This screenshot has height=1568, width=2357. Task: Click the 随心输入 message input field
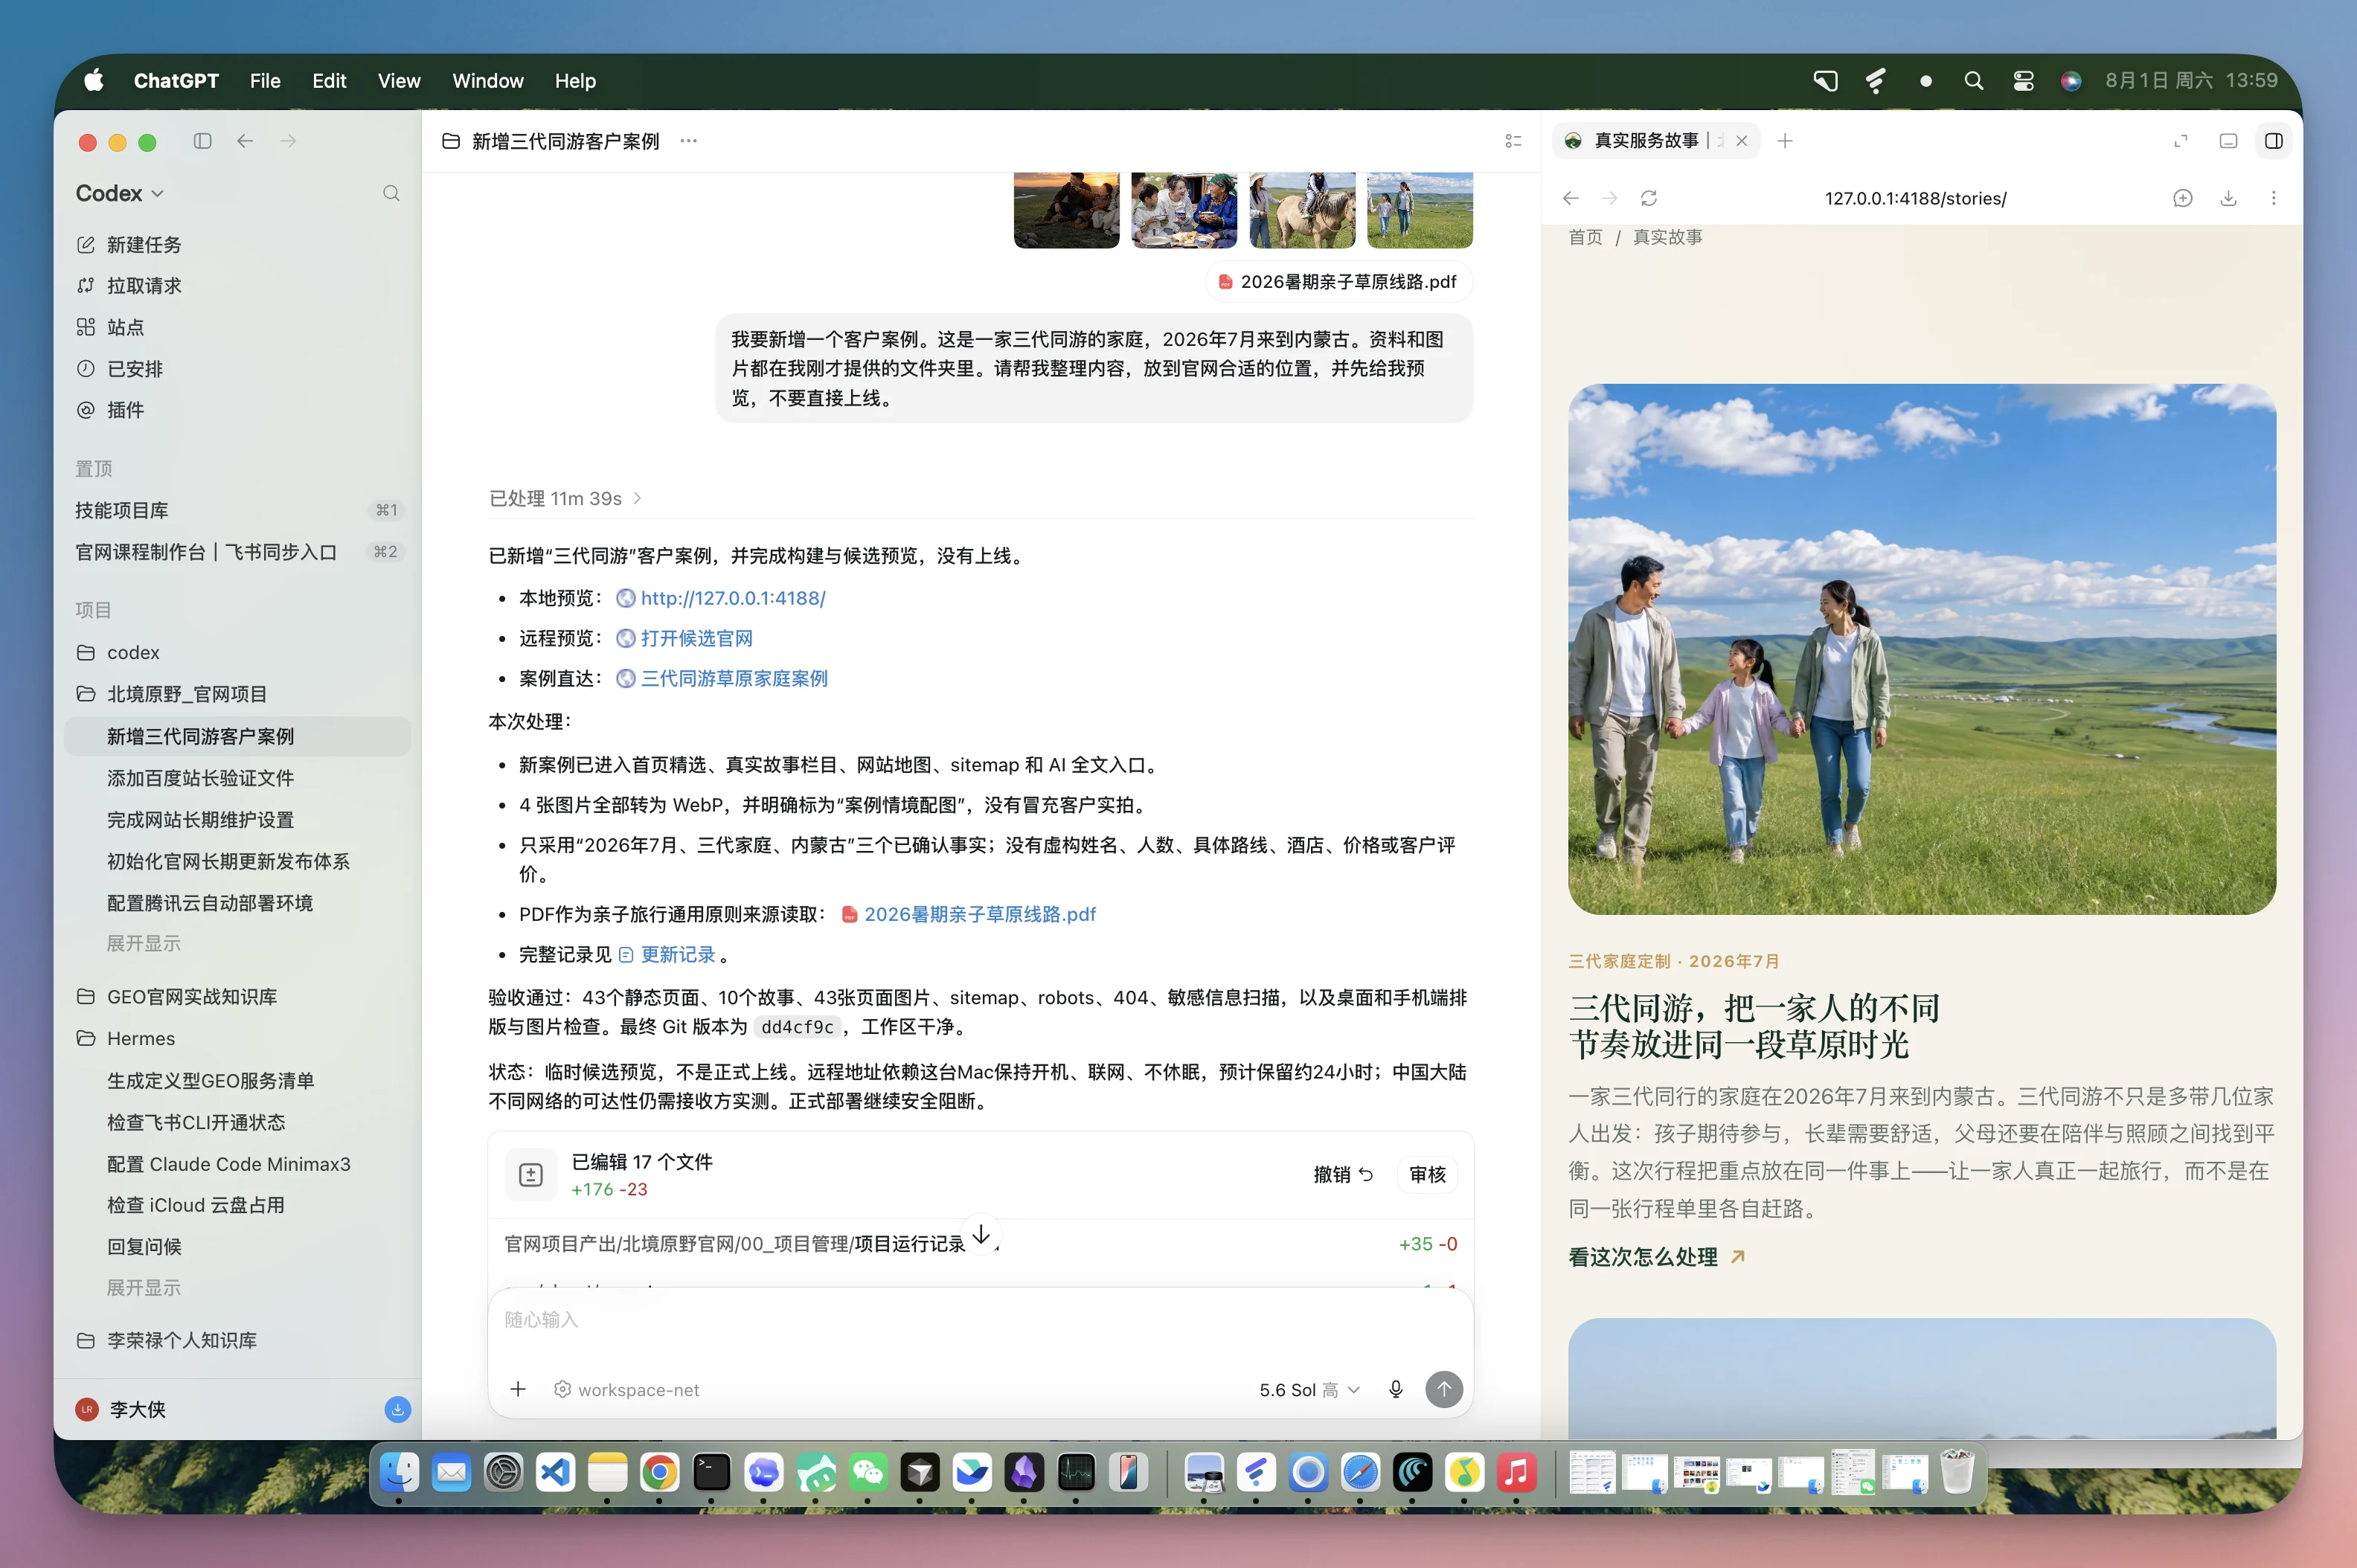pyautogui.click(x=981, y=1320)
